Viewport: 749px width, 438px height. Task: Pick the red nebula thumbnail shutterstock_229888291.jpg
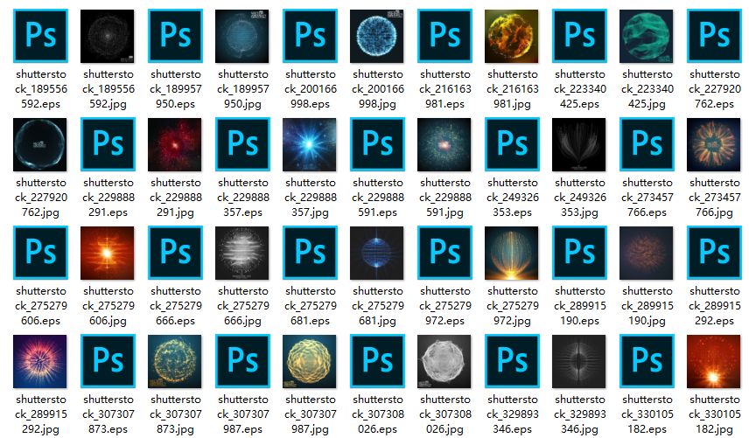tap(175, 144)
